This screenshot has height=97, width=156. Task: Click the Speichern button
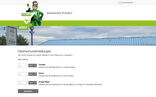pyautogui.click(x=28, y=91)
